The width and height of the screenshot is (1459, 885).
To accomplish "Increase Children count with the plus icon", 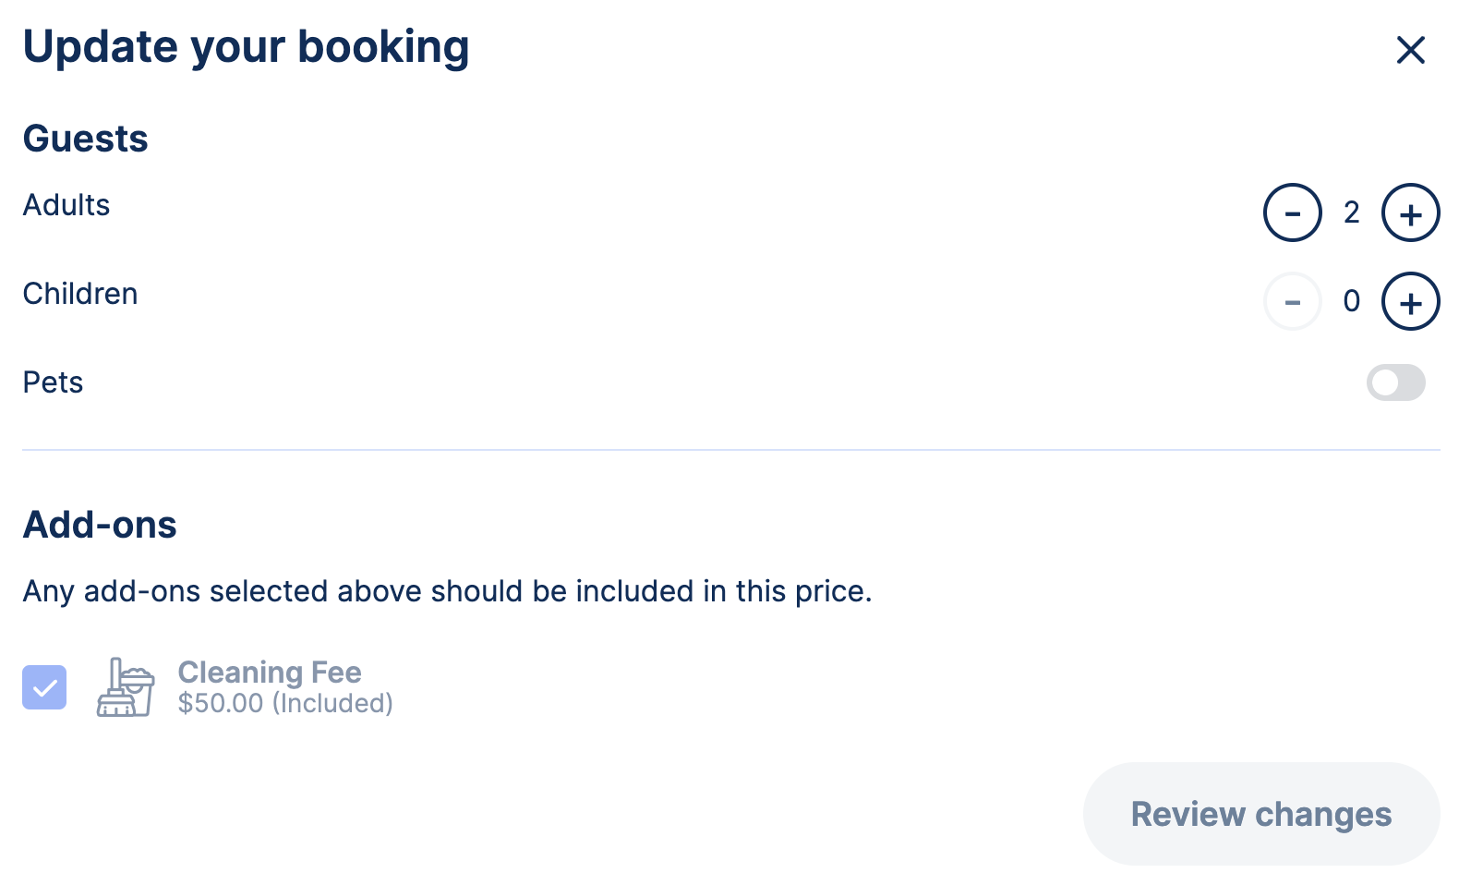I will coord(1409,300).
